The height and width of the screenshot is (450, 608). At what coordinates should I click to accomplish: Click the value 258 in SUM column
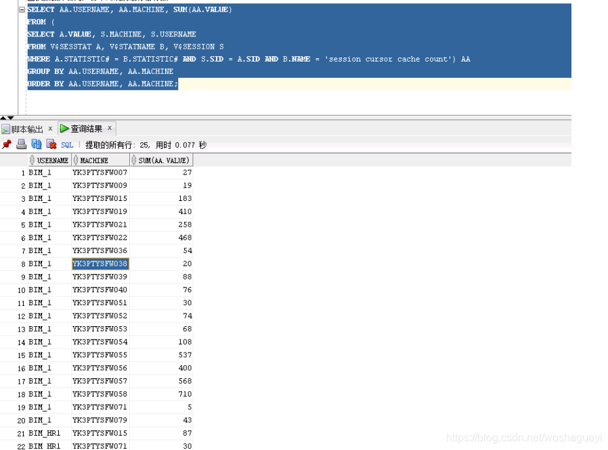[x=185, y=225]
